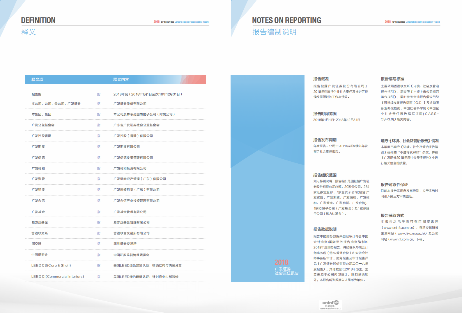Screen dimensions: 462x313
Task: Click the 指 marker in the 报告期 row
Action: pos(99,94)
